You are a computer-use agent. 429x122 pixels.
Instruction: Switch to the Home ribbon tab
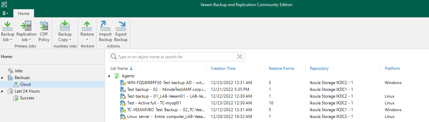tap(24, 14)
